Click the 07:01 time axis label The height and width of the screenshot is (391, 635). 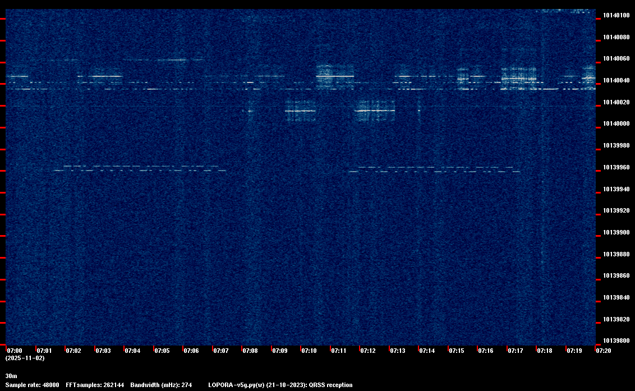[x=44, y=351]
